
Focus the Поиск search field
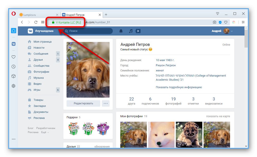[88, 31]
